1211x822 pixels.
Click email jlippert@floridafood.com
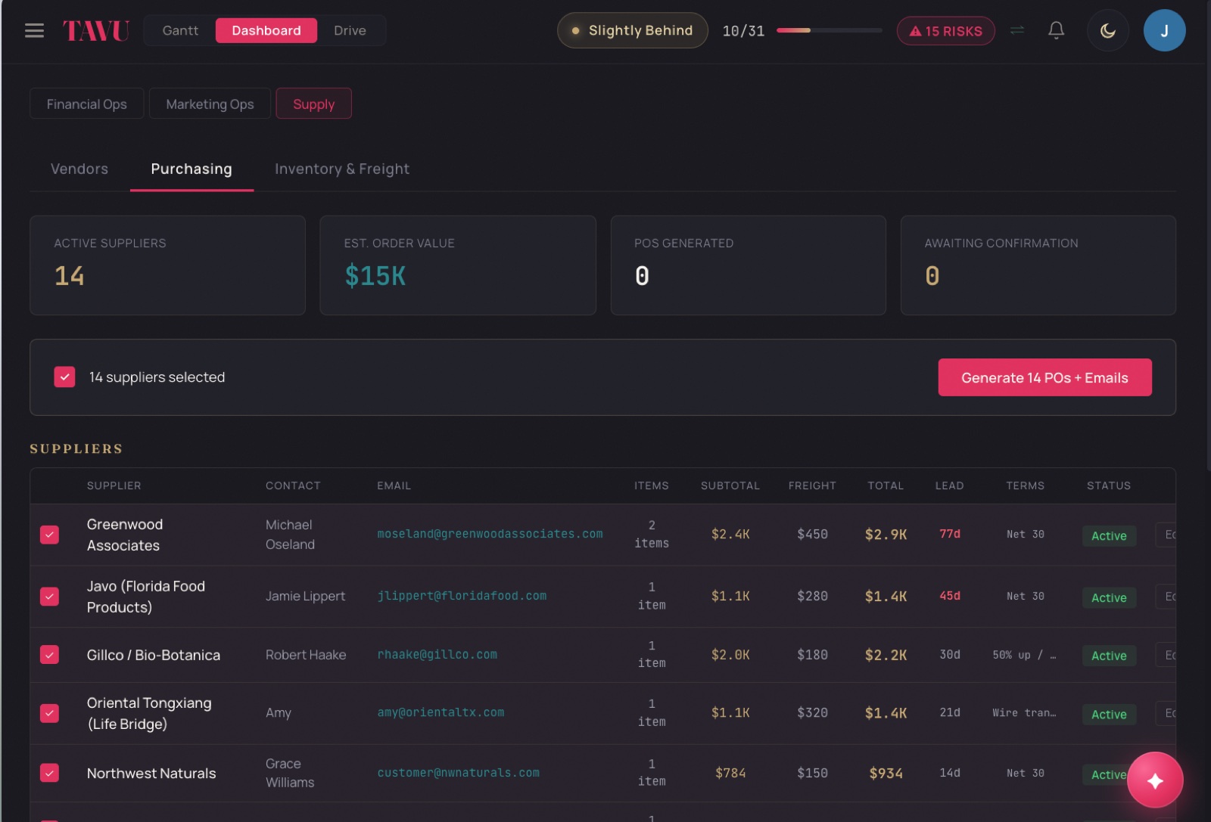[x=462, y=596]
